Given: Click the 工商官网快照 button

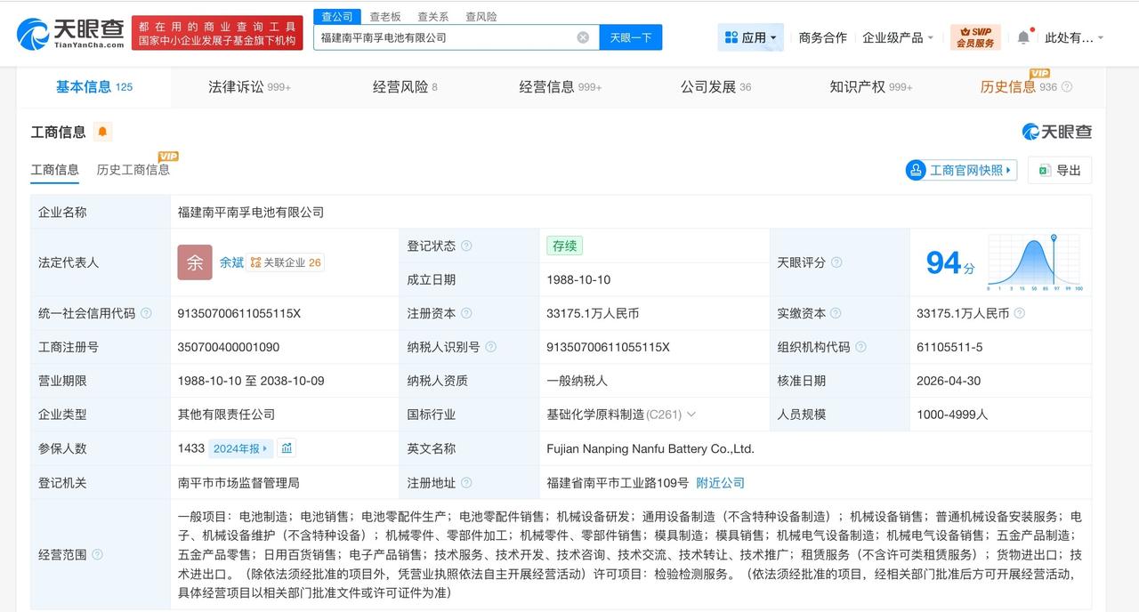Looking at the screenshot, I should click(x=961, y=170).
